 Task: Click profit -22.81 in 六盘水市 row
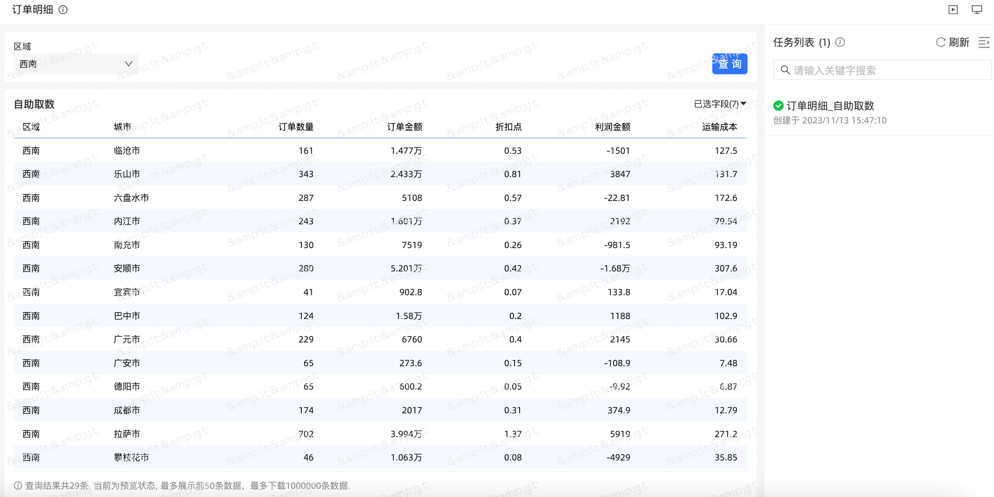(617, 198)
